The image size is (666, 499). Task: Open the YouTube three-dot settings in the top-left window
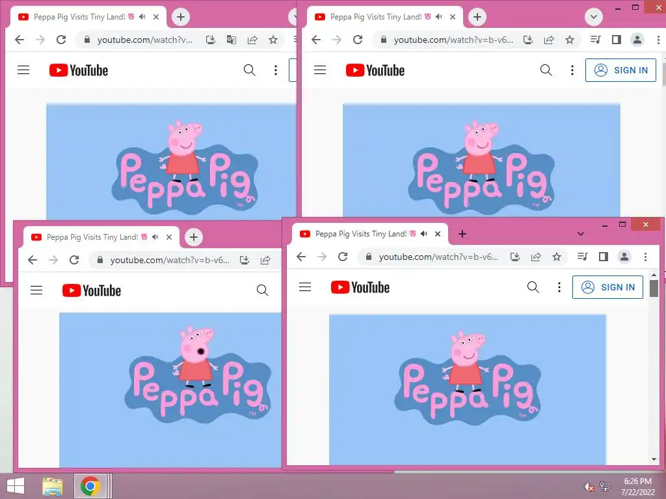click(276, 70)
